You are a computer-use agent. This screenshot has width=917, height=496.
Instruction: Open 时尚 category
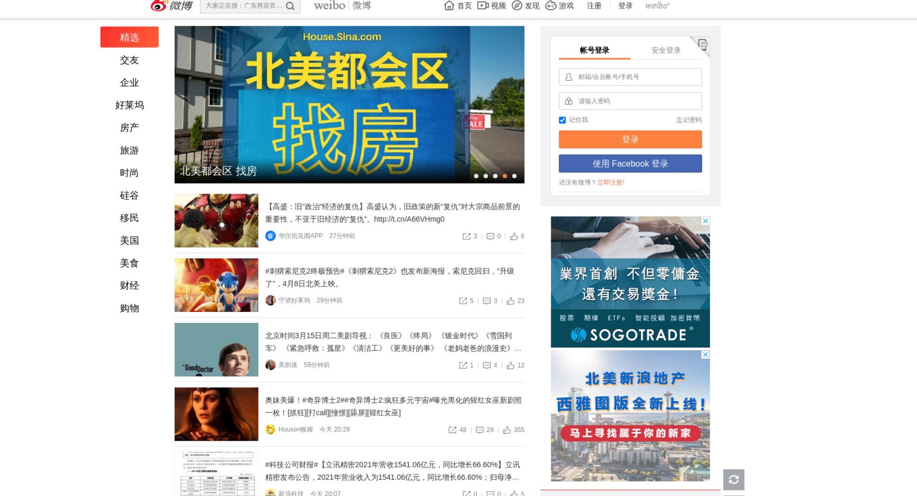pos(129,173)
